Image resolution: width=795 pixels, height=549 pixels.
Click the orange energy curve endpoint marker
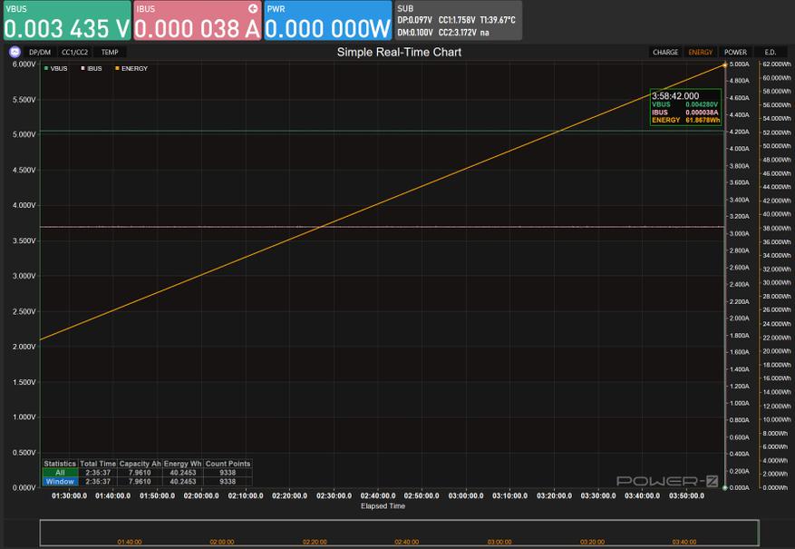coord(724,64)
